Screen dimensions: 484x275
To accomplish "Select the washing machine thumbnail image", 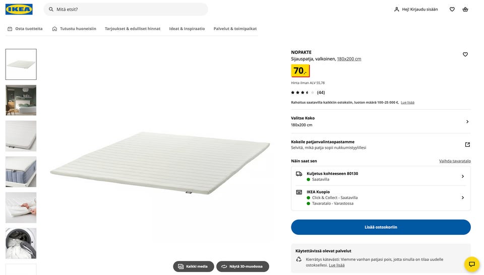I will [x=21, y=243].
